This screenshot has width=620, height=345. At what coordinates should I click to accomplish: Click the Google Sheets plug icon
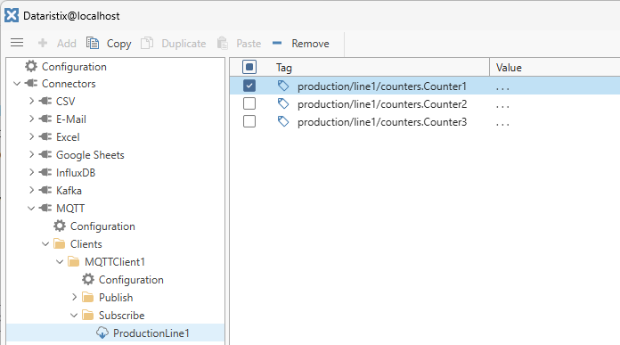pos(45,154)
